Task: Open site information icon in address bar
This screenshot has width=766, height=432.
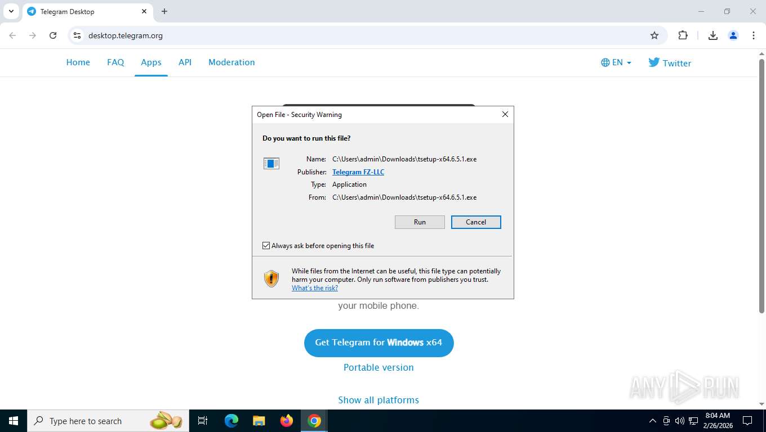Action: click(77, 35)
